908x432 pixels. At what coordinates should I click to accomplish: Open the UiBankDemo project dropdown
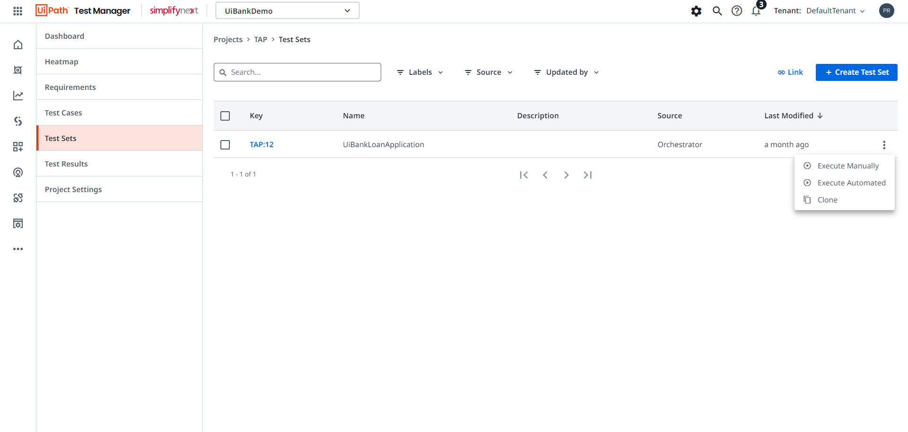[287, 10]
